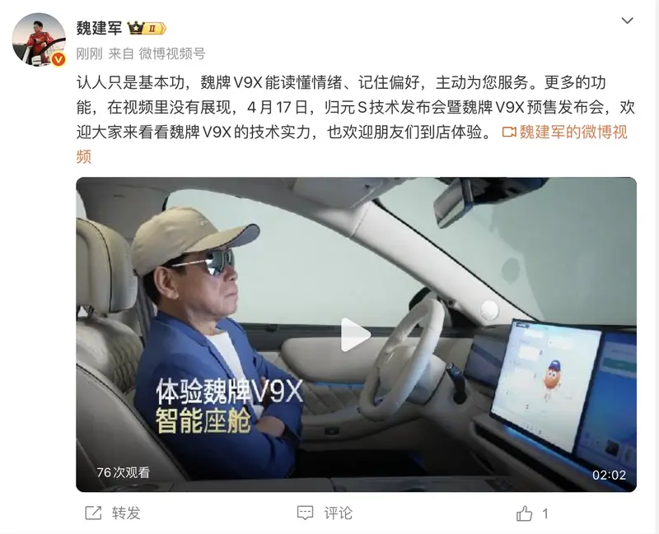
Task: Open the 评论 comments section
Action: coord(338,513)
